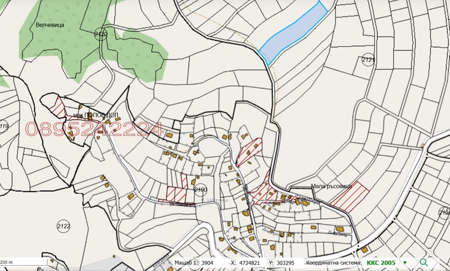Click the circled district marker 2120
The height and width of the screenshot is (271, 450).
[101, 35]
